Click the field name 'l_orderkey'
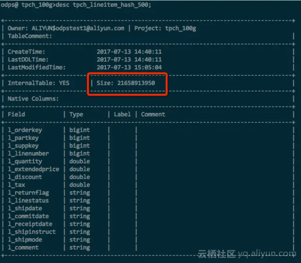Screen dimensions: 301x263 coord(25,130)
